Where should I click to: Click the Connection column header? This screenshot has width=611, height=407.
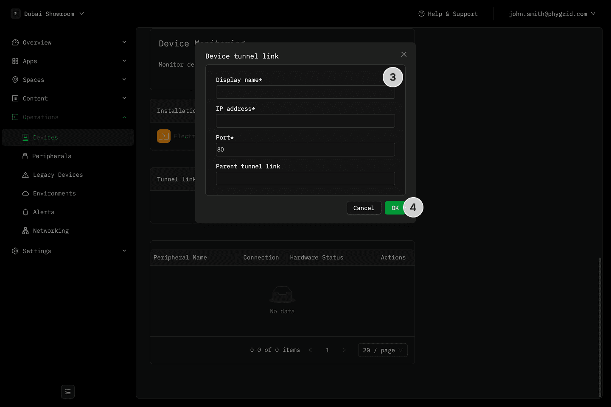pos(261,257)
